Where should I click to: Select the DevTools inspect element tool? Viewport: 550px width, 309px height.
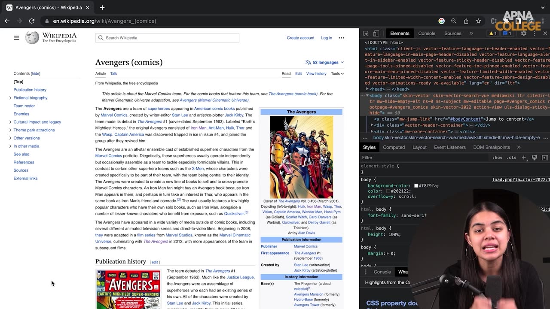pyautogui.click(x=366, y=33)
